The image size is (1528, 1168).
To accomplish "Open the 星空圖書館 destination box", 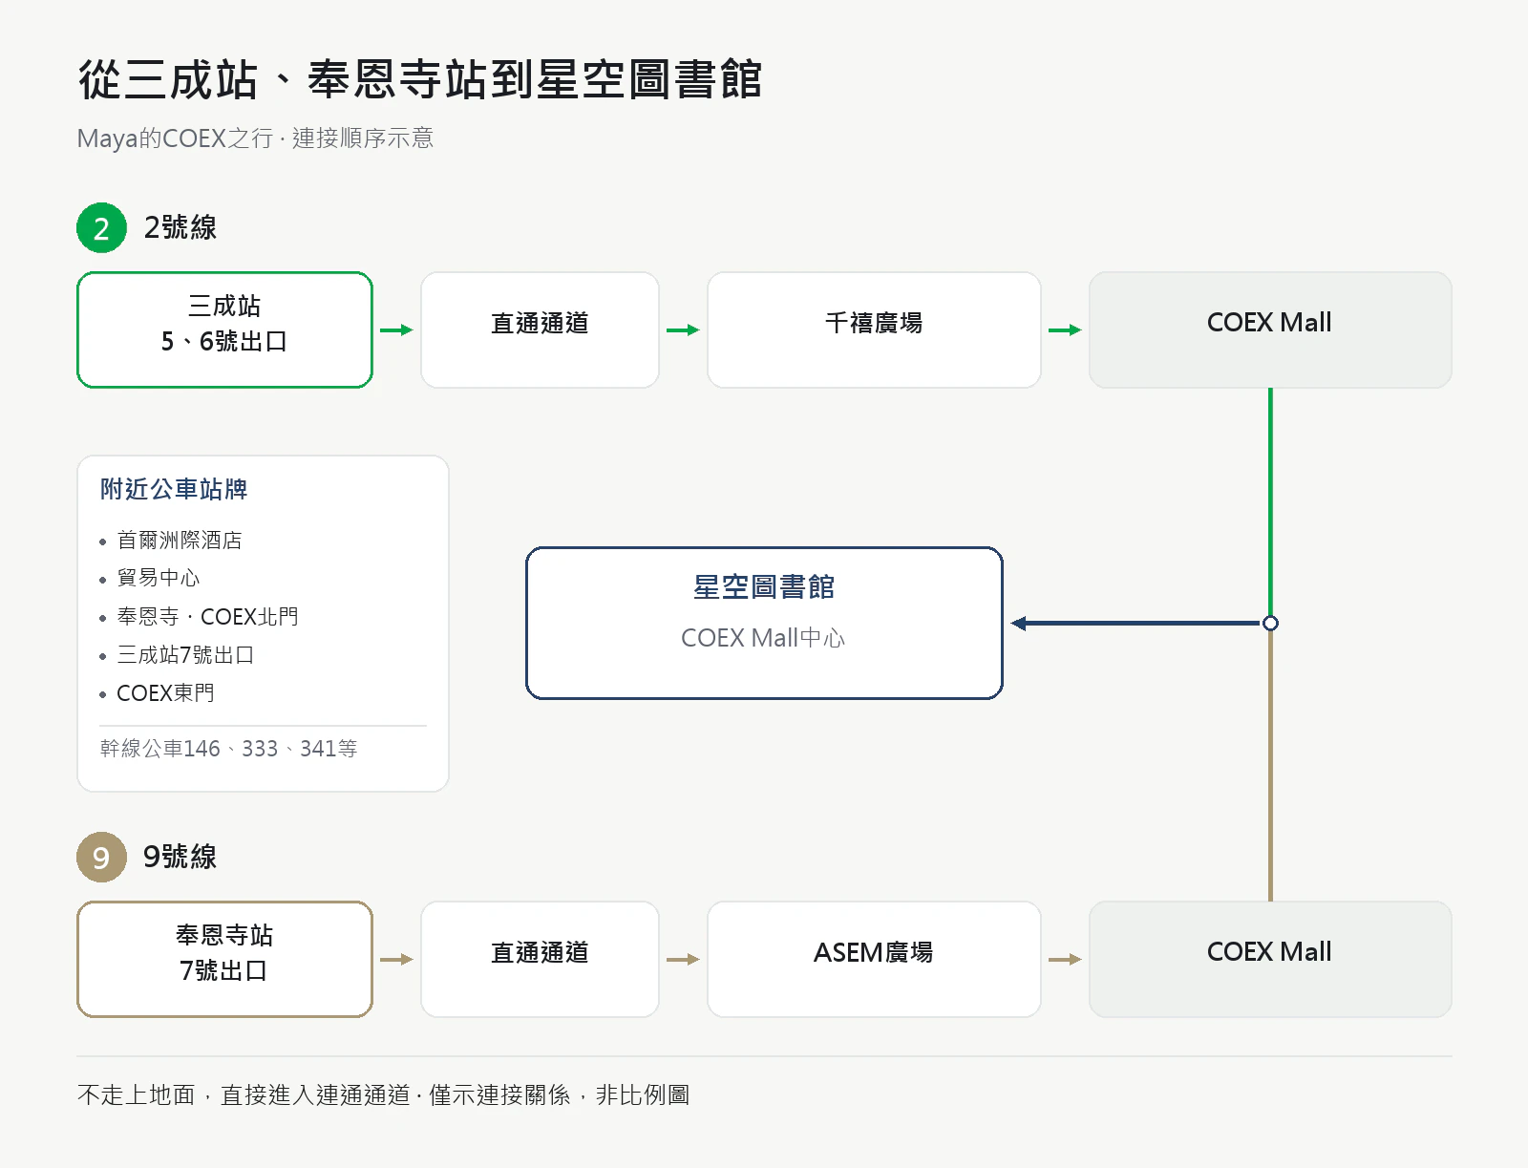I will [x=764, y=623].
